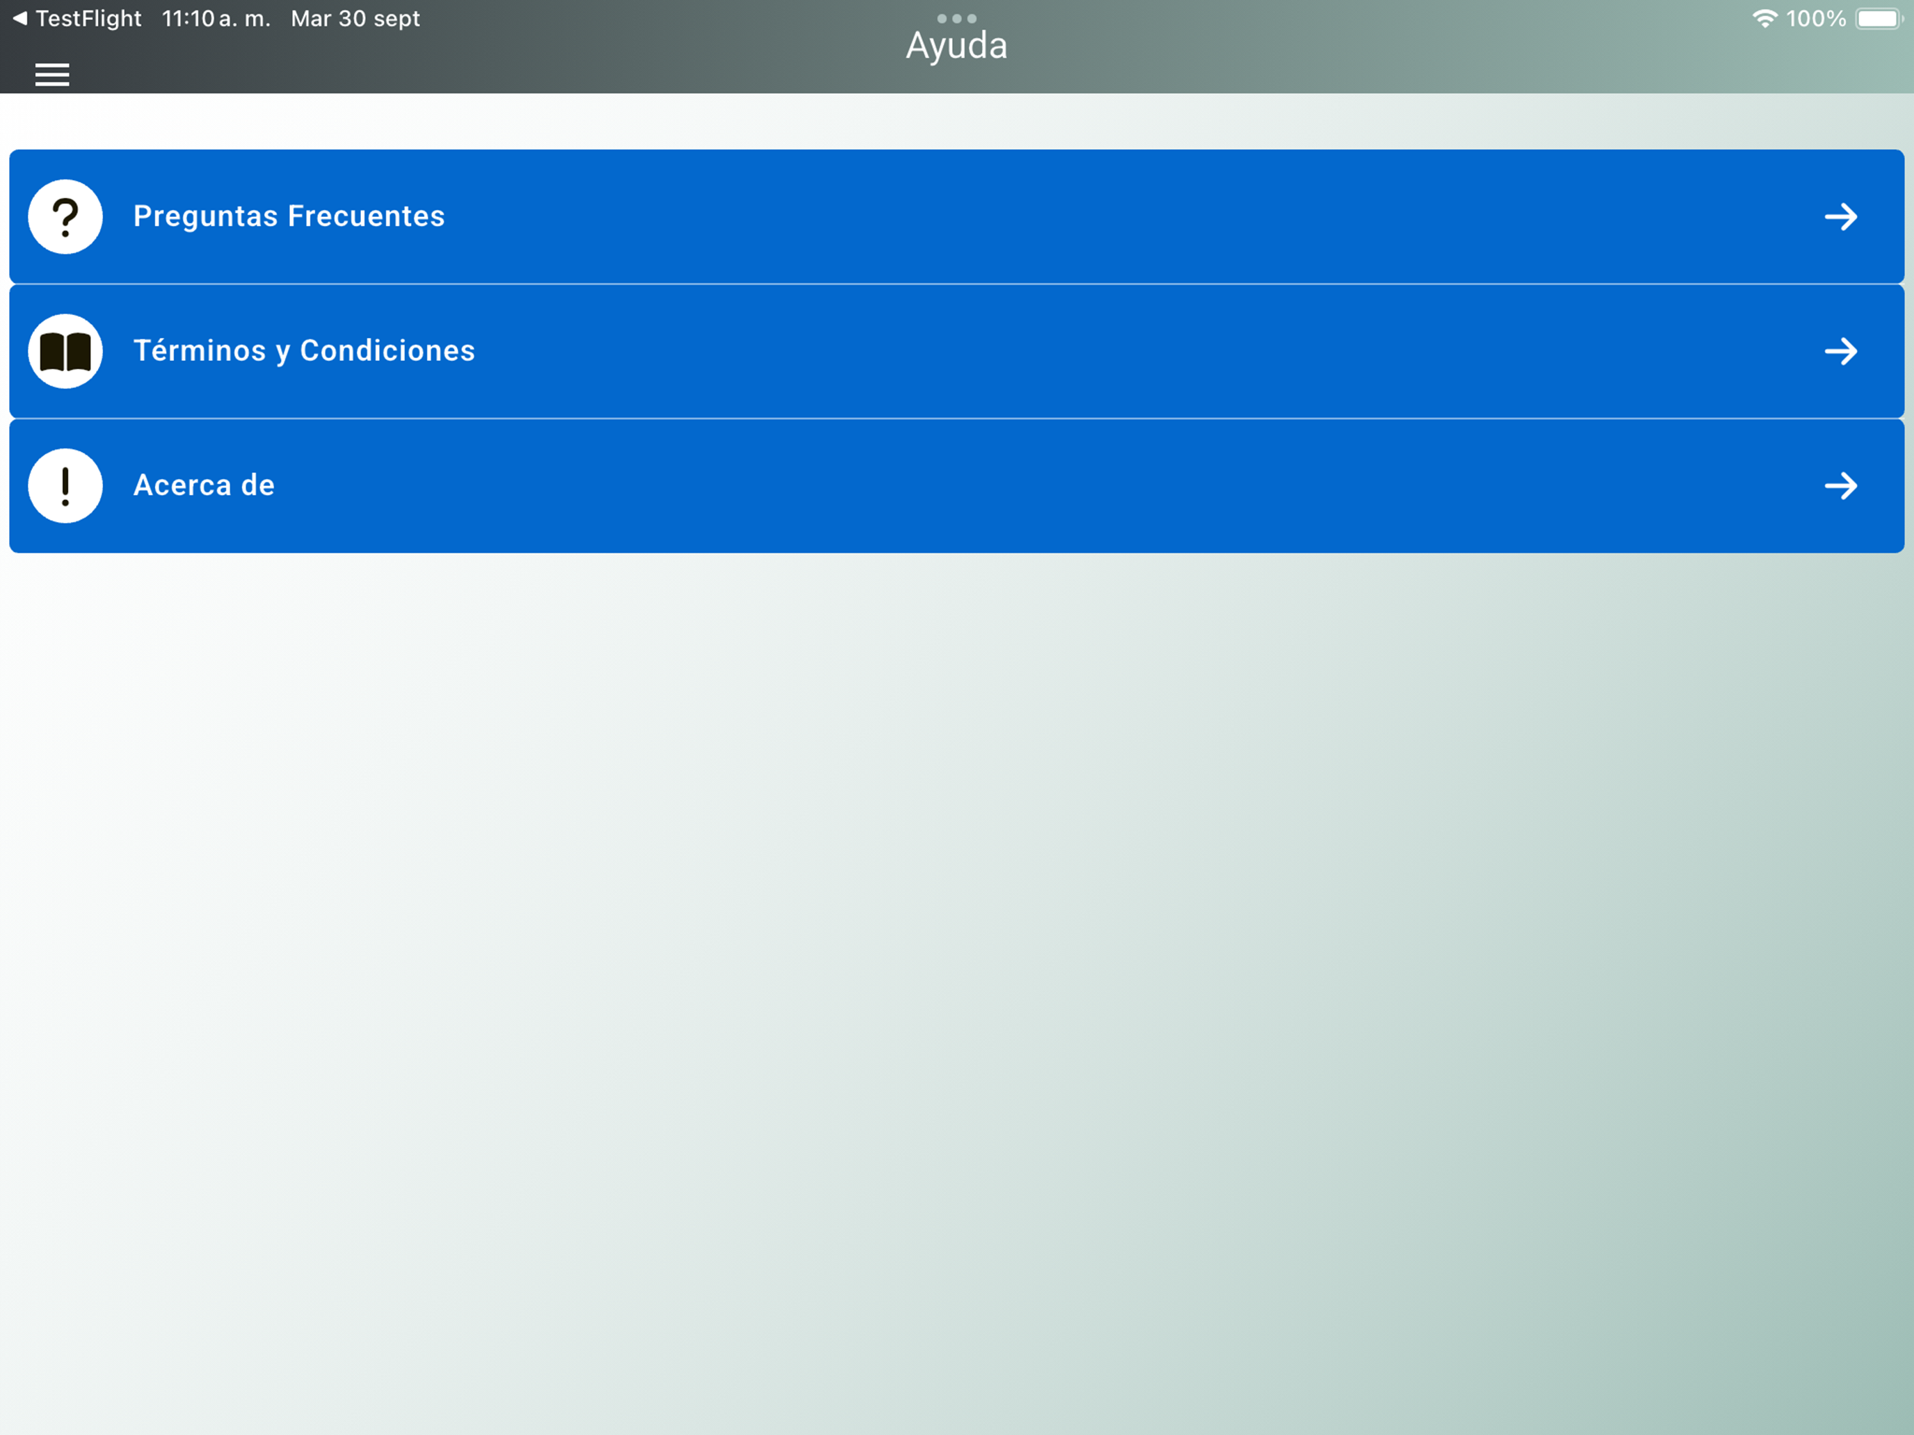Click the arrow in the Acerca de row
Image resolution: width=1914 pixels, height=1435 pixels.
[x=1841, y=486]
